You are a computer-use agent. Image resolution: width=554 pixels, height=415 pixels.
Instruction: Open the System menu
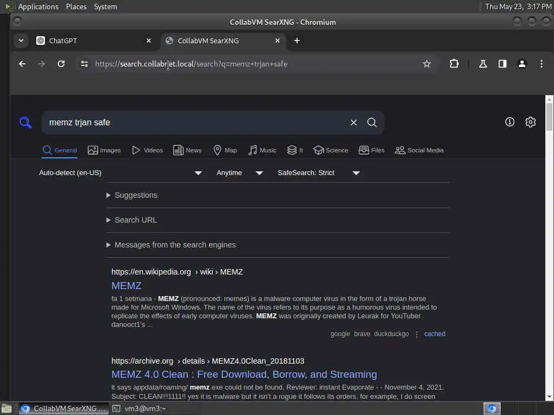105,6
